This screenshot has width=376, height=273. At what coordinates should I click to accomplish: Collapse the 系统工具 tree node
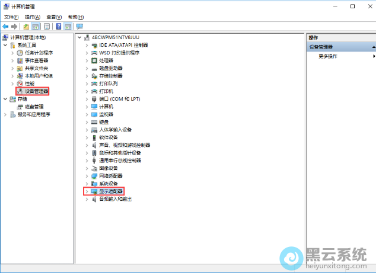(x=5, y=45)
